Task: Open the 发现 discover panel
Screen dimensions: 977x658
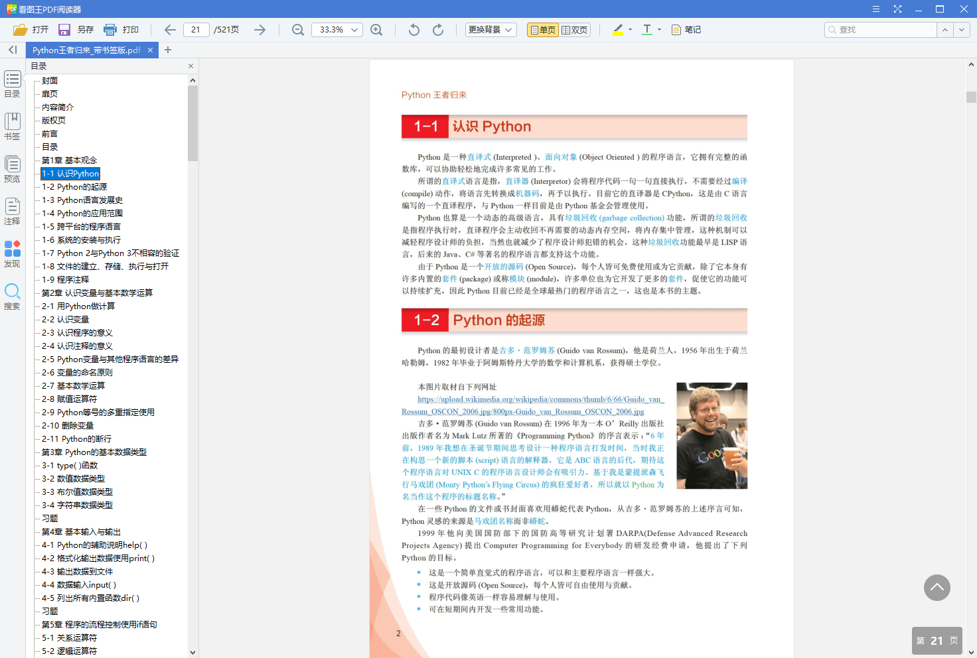Action: pyautogui.click(x=13, y=254)
